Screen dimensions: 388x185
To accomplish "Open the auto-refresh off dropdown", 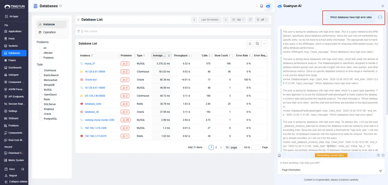I will 262,20.
